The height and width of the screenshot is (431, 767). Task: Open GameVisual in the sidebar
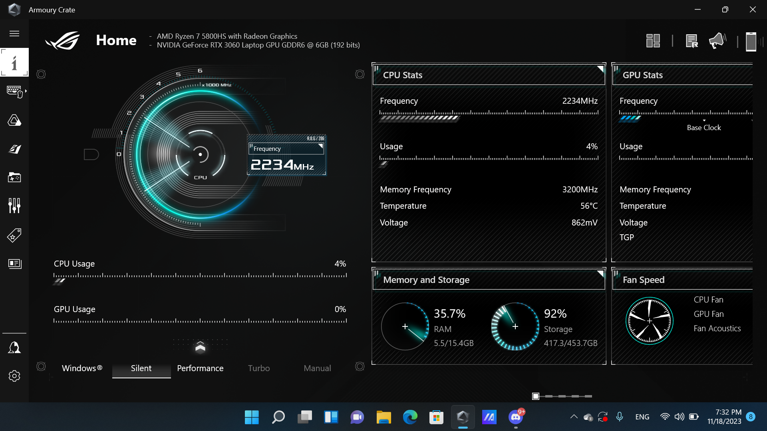click(x=14, y=149)
